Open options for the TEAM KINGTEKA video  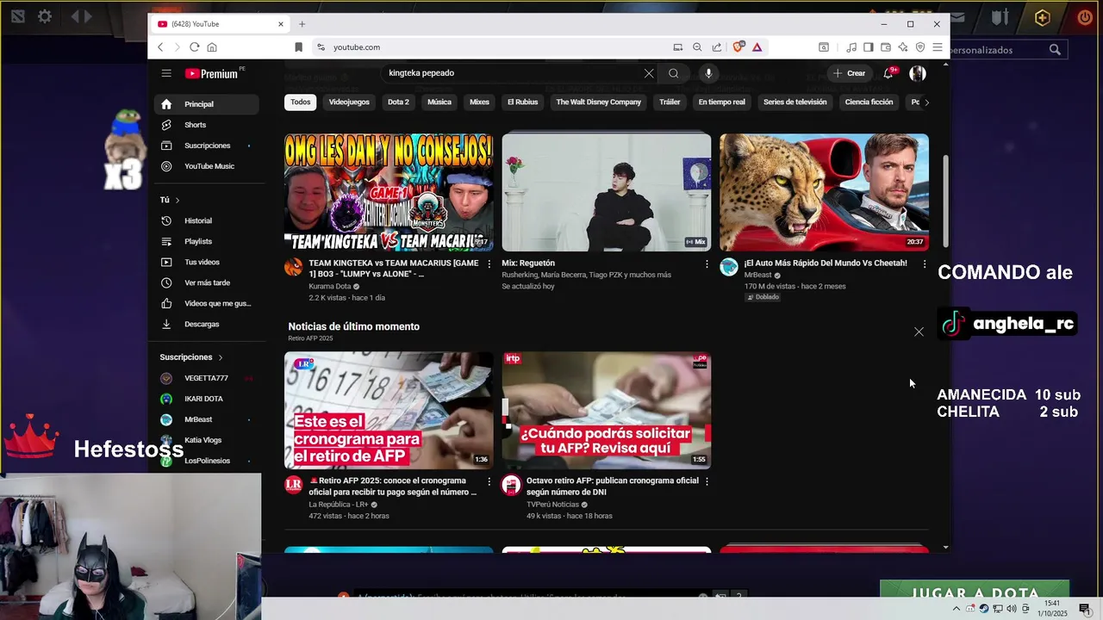pyautogui.click(x=489, y=263)
